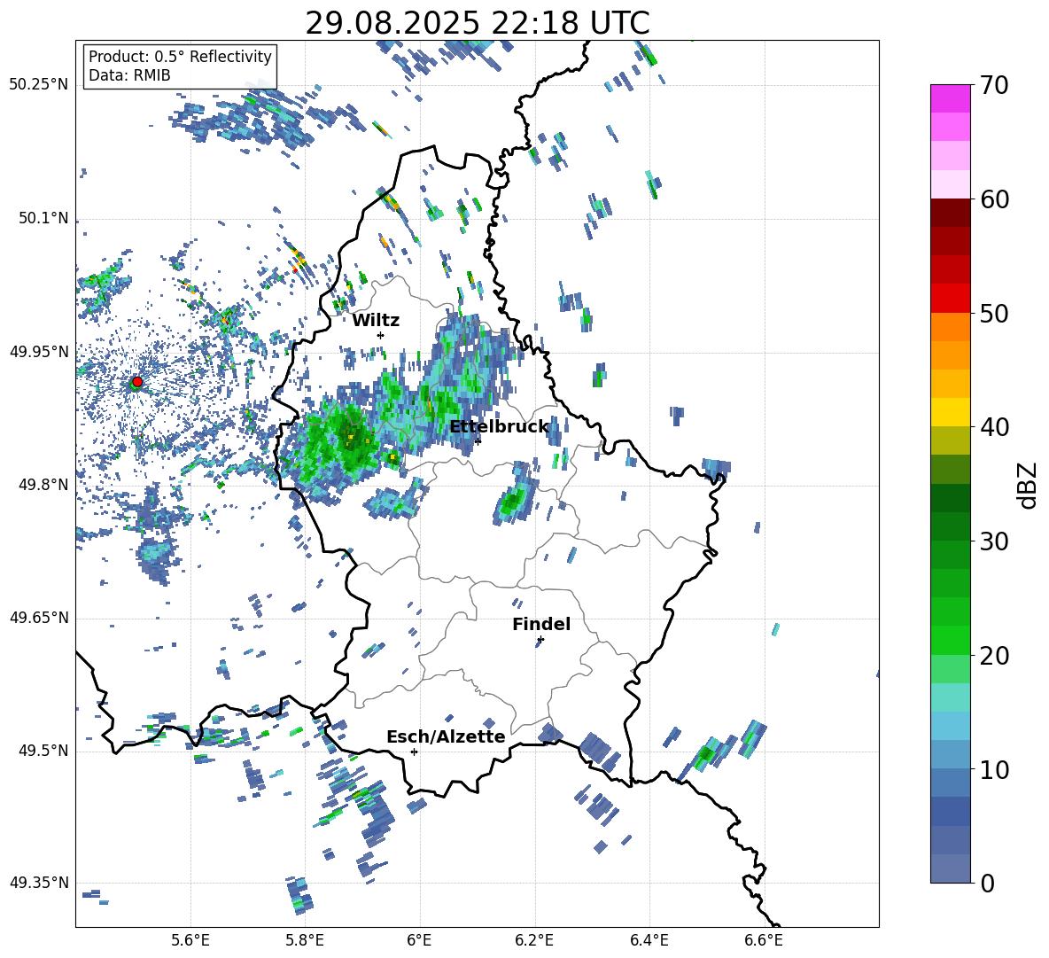Screen dimensions: 1049x958
Task: Click the 49.65°N latitude label
Action: [39, 618]
